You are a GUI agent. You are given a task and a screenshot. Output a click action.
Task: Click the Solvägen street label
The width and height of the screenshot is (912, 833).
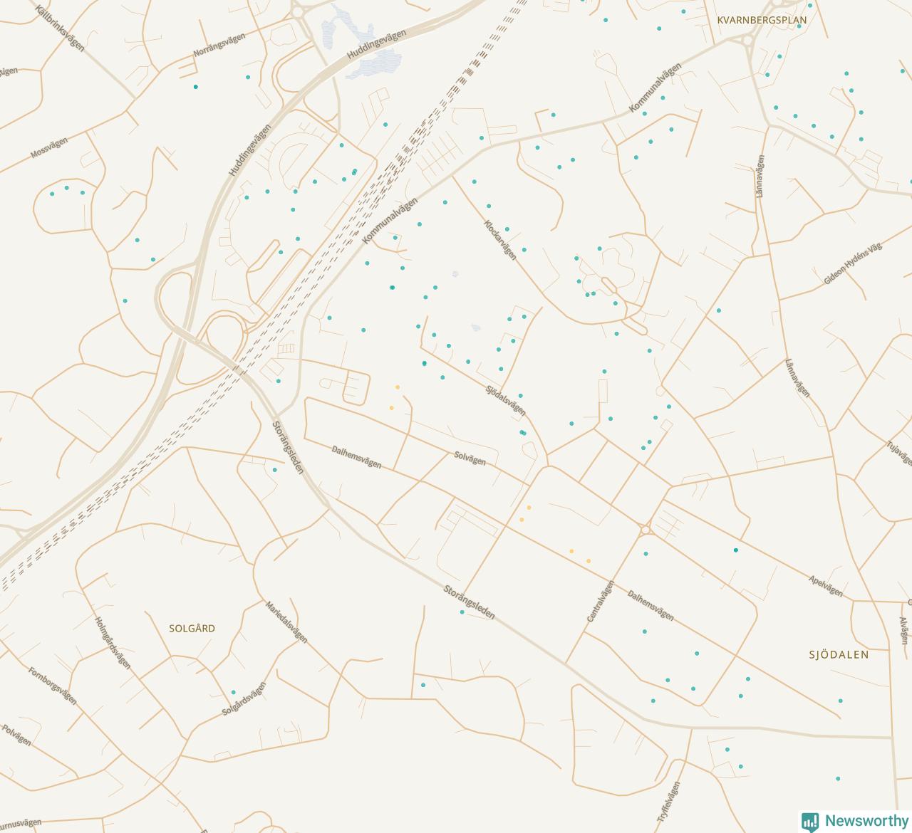click(470, 459)
